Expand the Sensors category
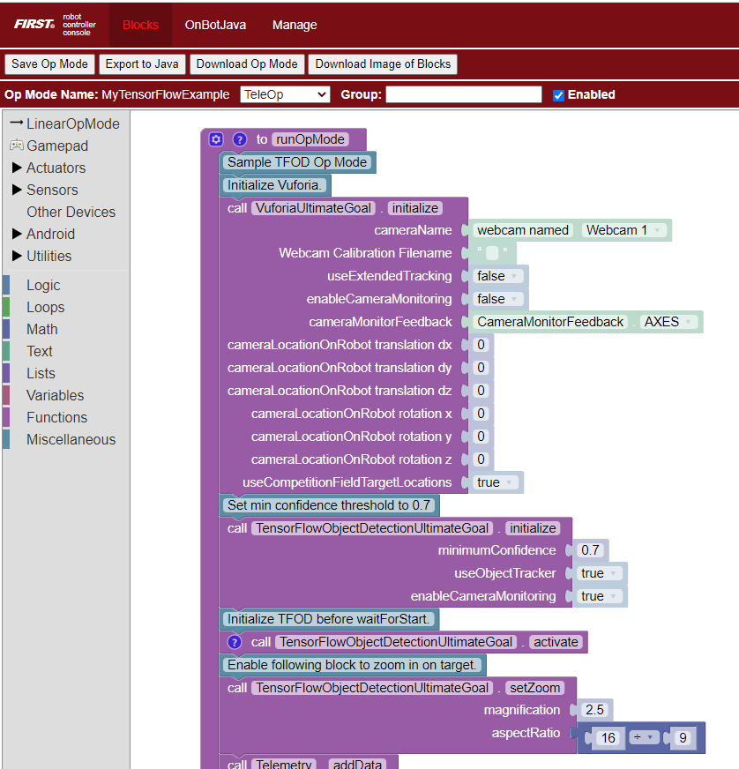 pos(17,190)
